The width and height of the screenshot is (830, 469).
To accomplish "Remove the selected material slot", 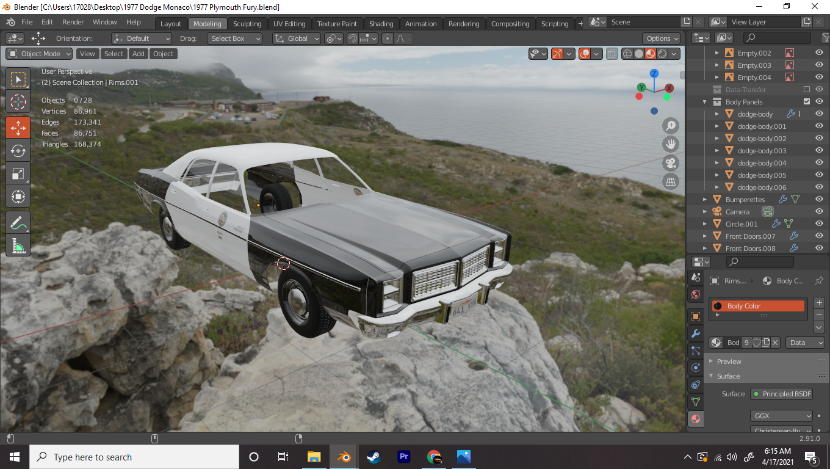I will point(819,314).
